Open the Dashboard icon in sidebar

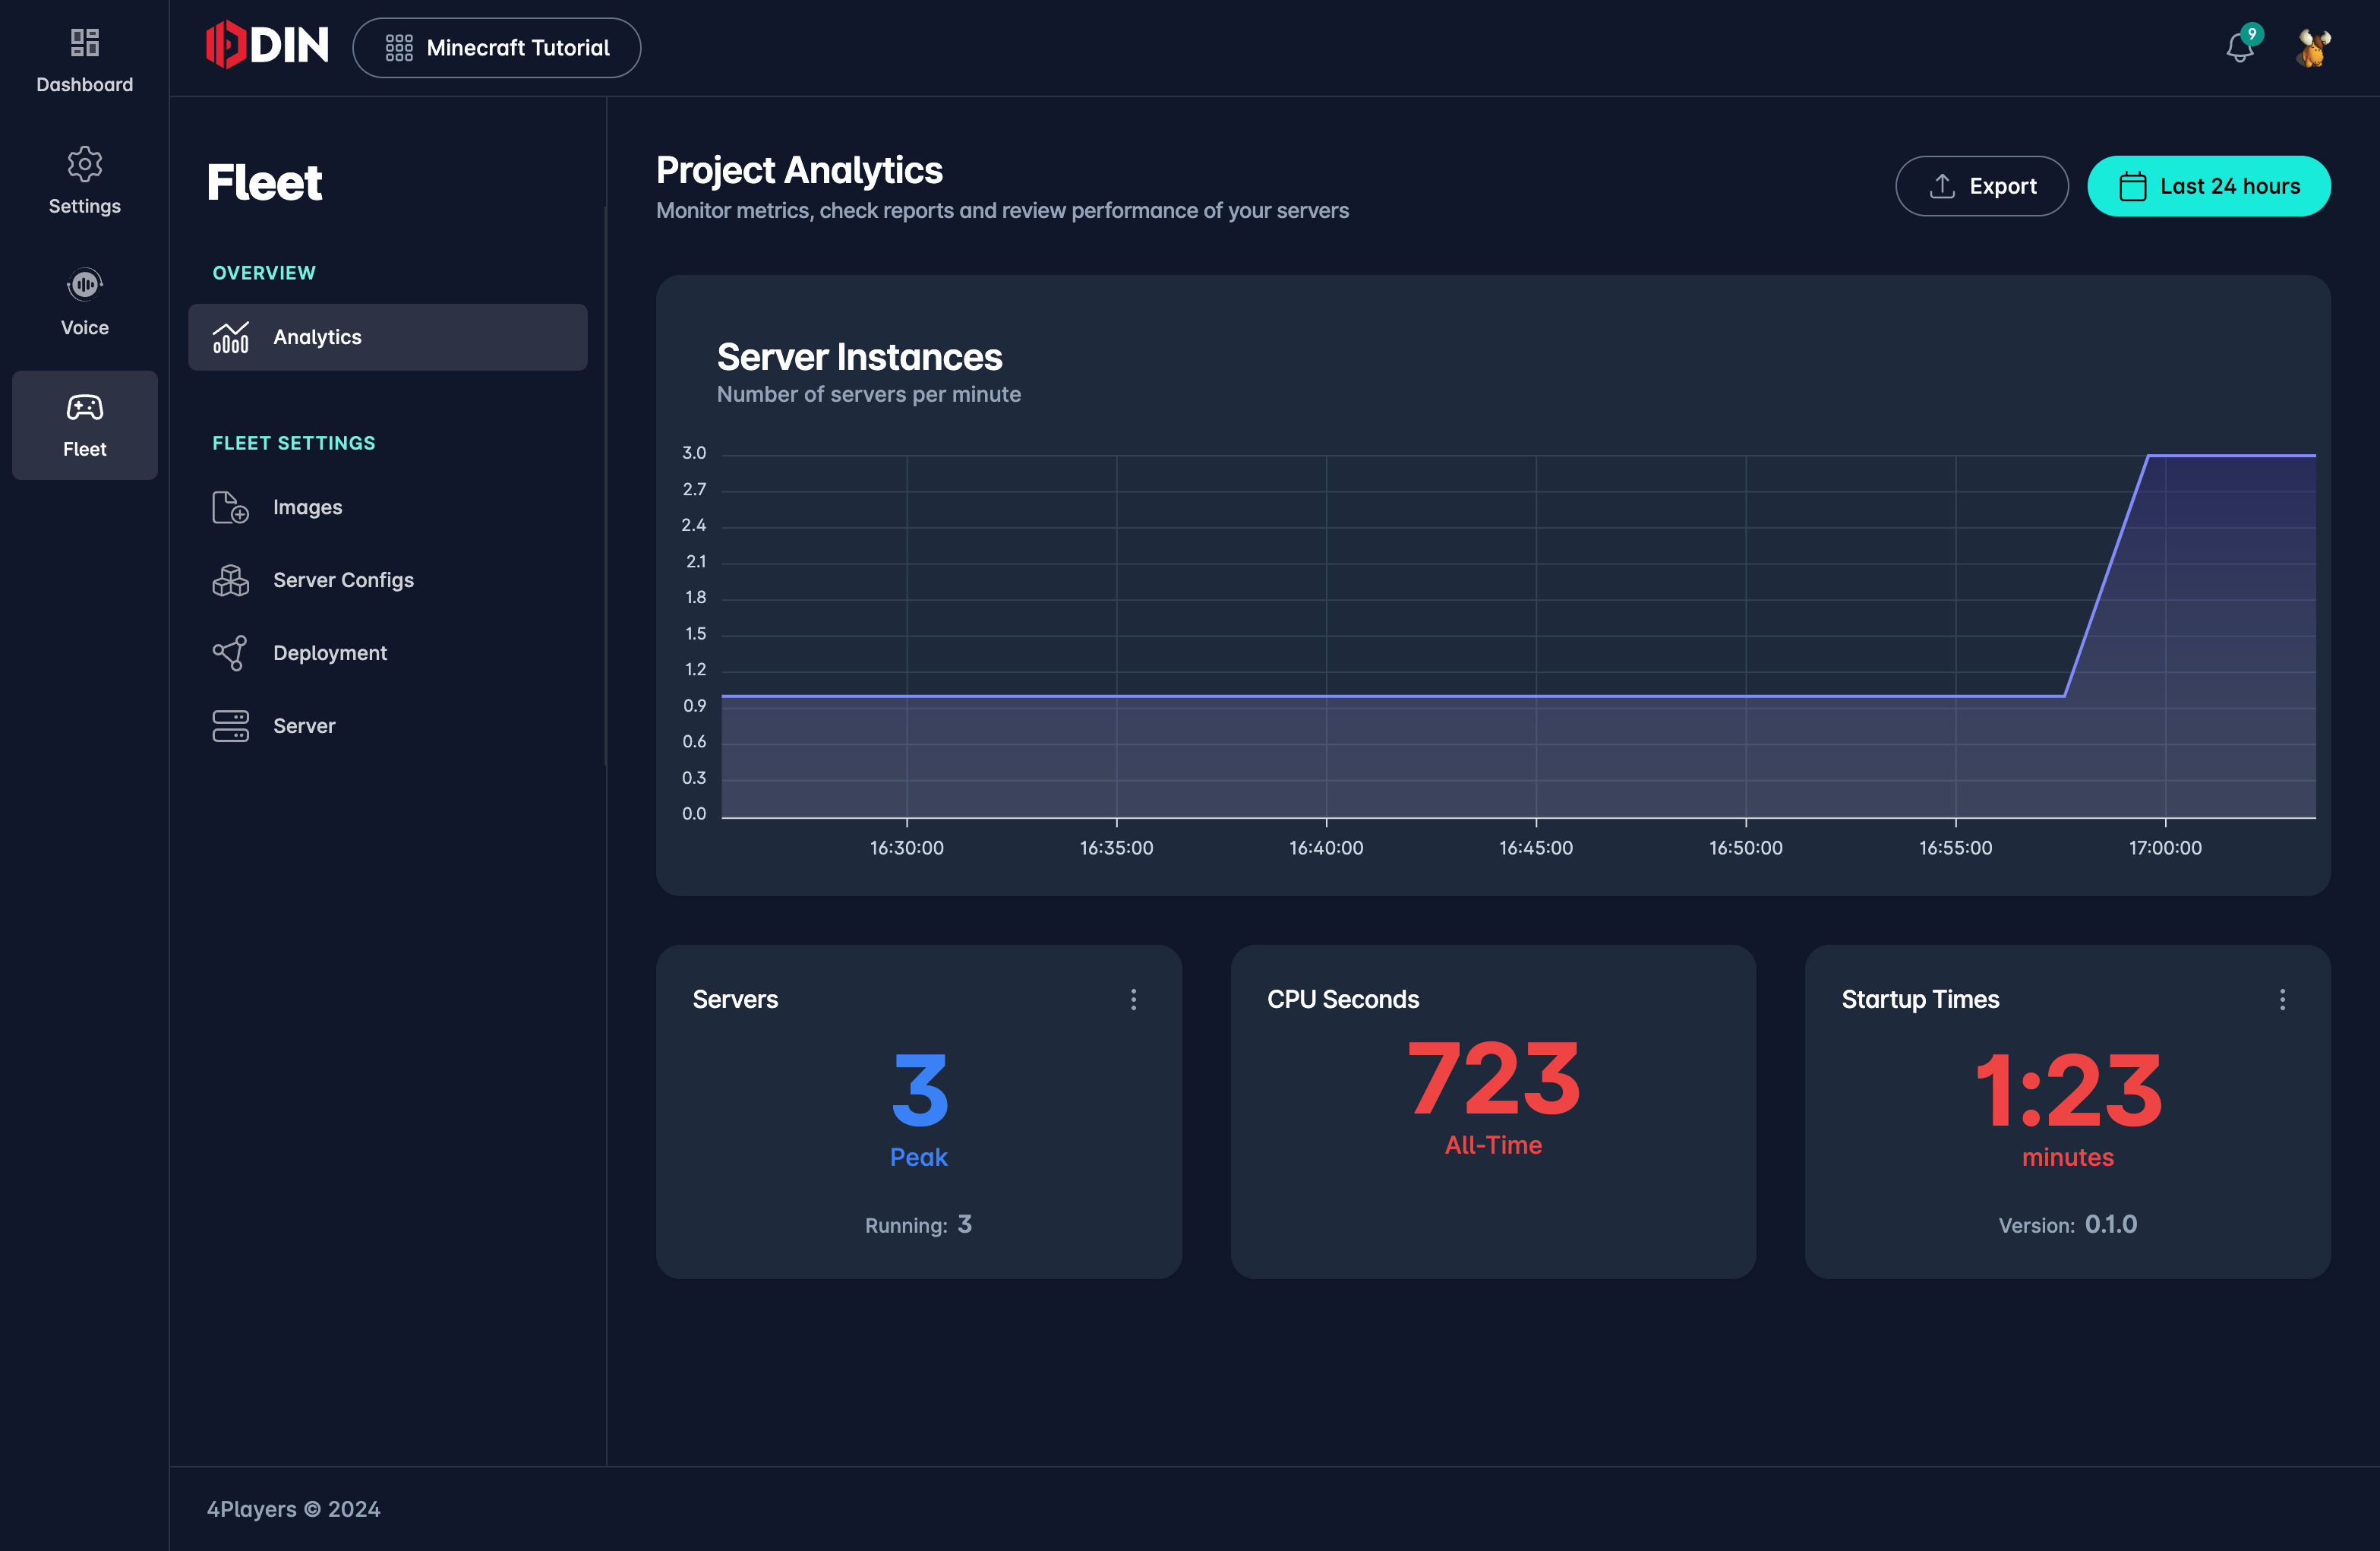pos(85,42)
